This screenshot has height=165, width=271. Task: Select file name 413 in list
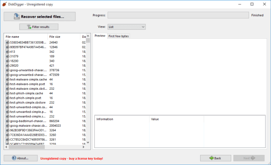[13, 51]
